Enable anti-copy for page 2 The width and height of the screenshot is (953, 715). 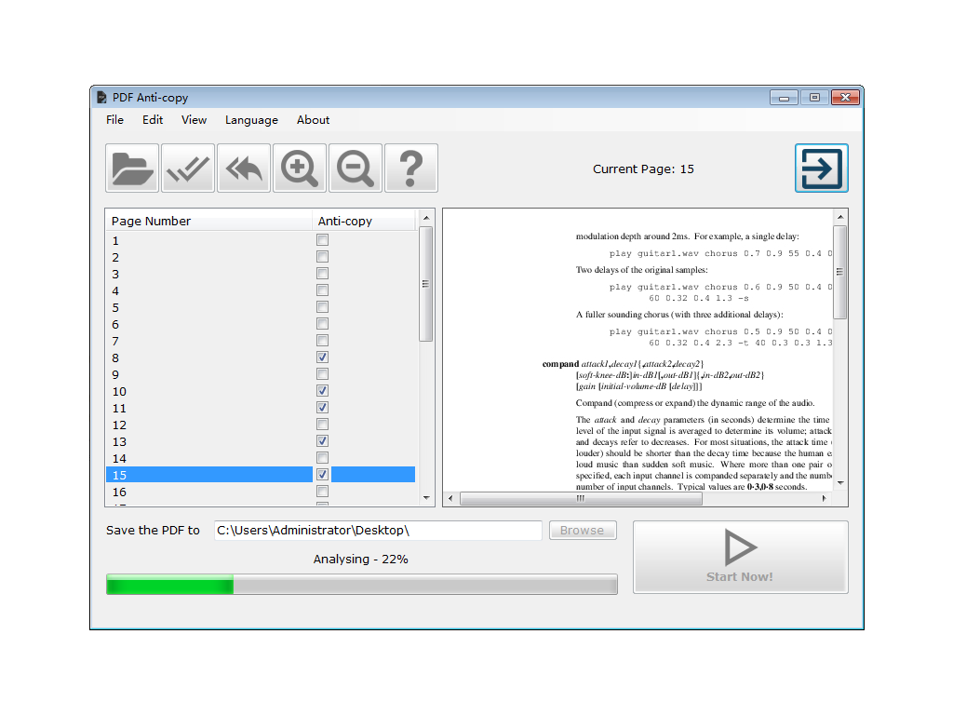[323, 257]
